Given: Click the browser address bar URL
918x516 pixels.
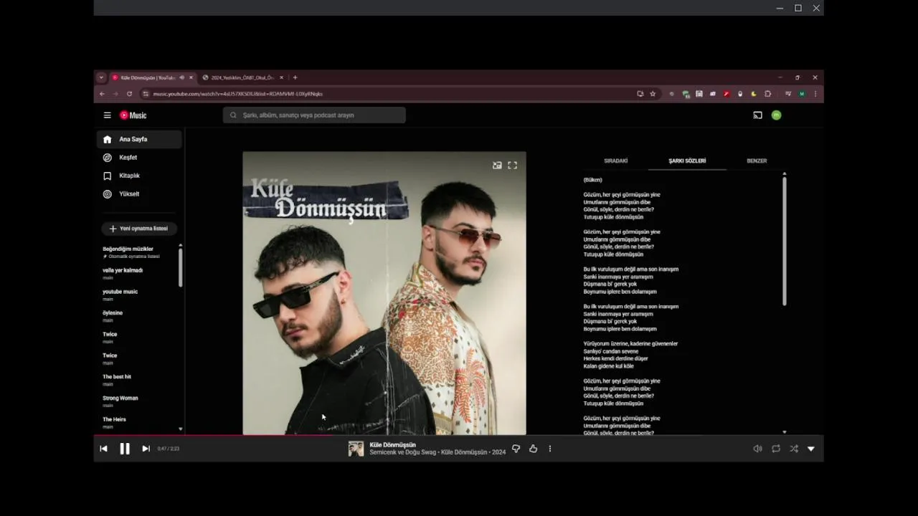Looking at the screenshot, I should tap(237, 94).
